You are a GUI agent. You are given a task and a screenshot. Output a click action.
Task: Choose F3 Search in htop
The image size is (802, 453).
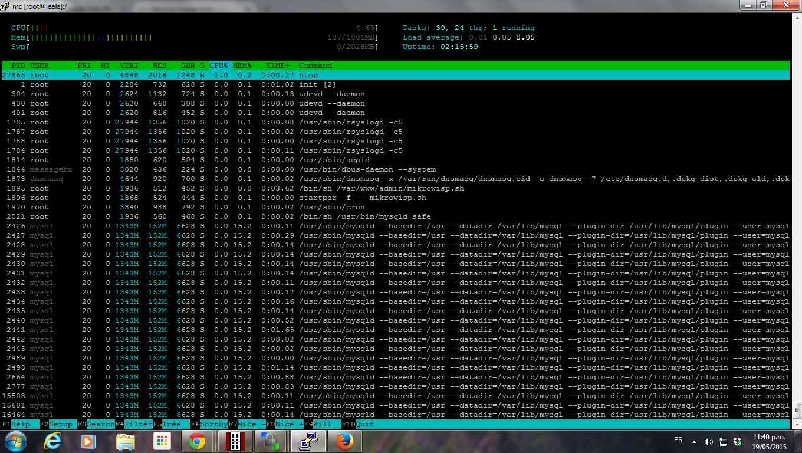pos(96,424)
